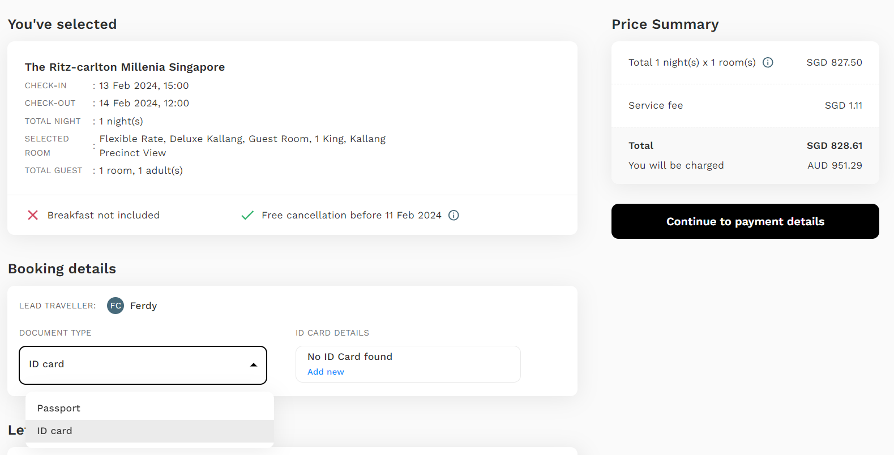Click the green checkmark cancellation icon
Image resolution: width=894 pixels, height=455 pixels.
click(247, 215)
